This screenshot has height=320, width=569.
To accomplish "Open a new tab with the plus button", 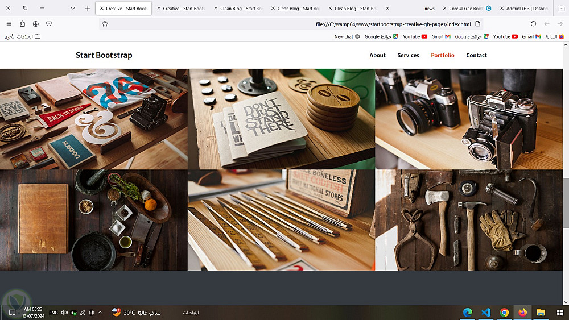I will point(88,9).
